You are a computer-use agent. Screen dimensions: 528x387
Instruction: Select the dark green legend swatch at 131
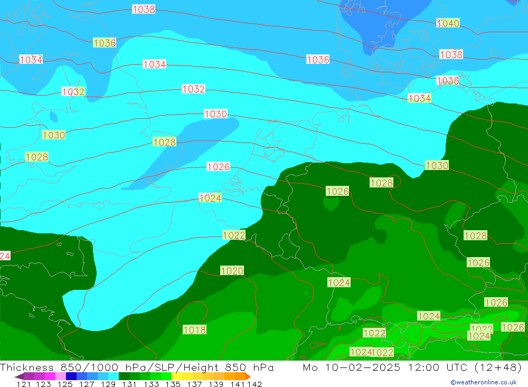(124, 376)
